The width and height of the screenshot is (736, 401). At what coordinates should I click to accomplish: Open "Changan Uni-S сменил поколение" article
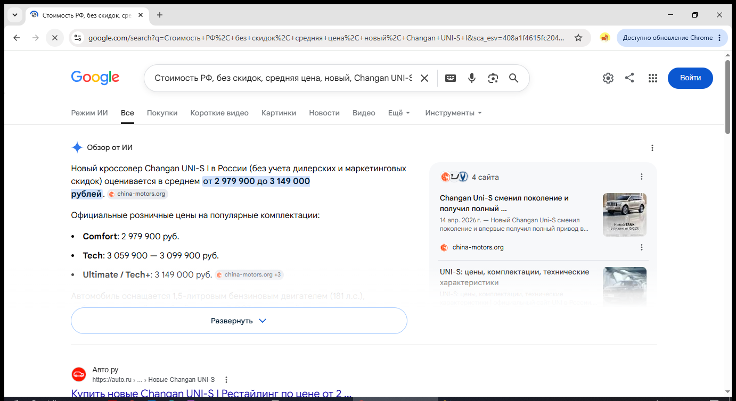(x=504, y=203)
